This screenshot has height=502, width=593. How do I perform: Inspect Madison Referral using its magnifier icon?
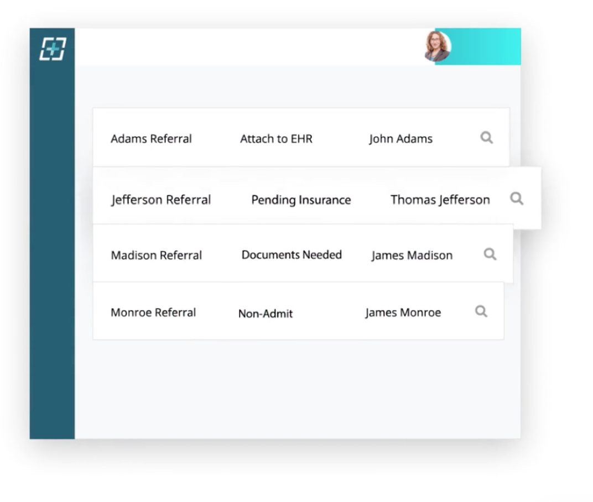(x=490, y=254)
